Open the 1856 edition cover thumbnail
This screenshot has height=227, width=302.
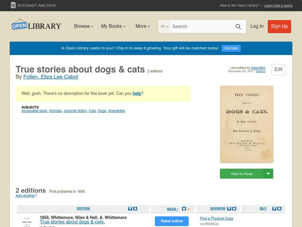click(27, 222)
